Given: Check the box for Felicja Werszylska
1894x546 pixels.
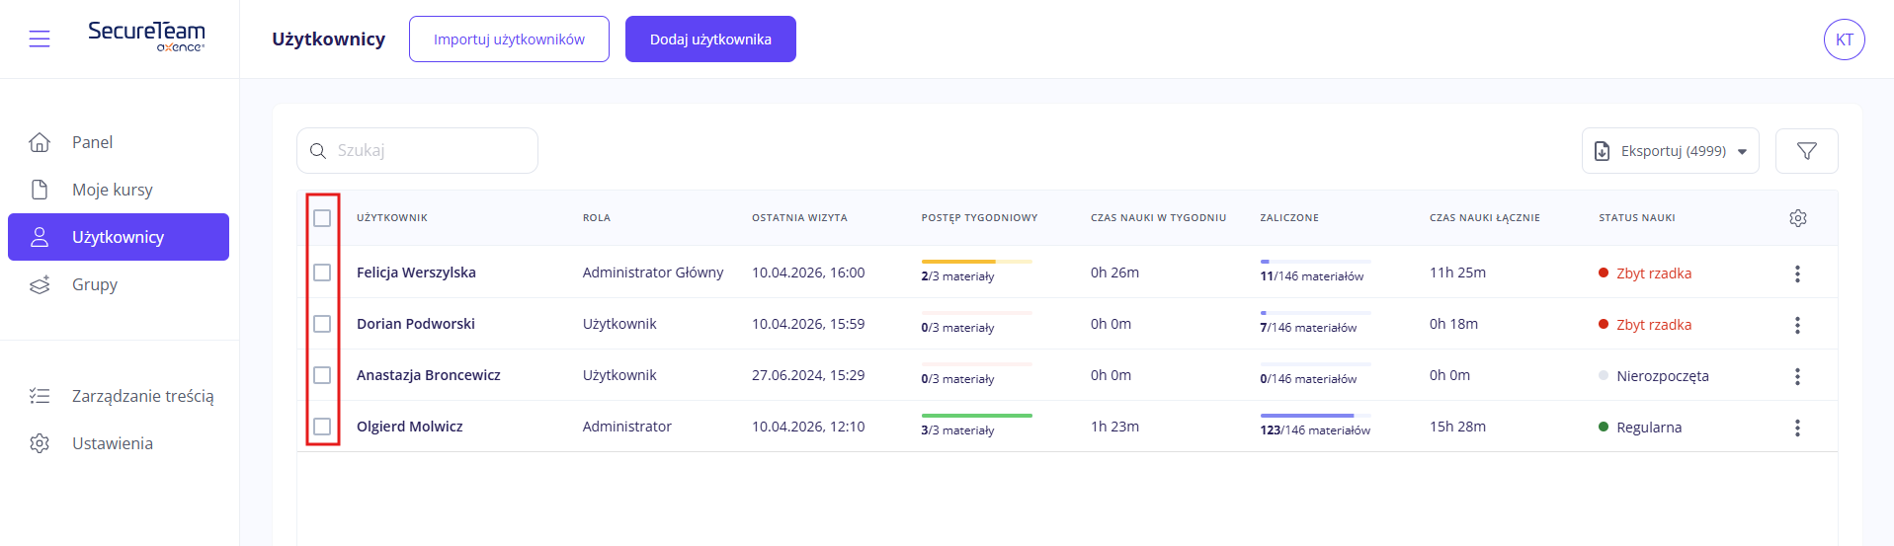Looking at the screenshot, I should coord(322,273).
